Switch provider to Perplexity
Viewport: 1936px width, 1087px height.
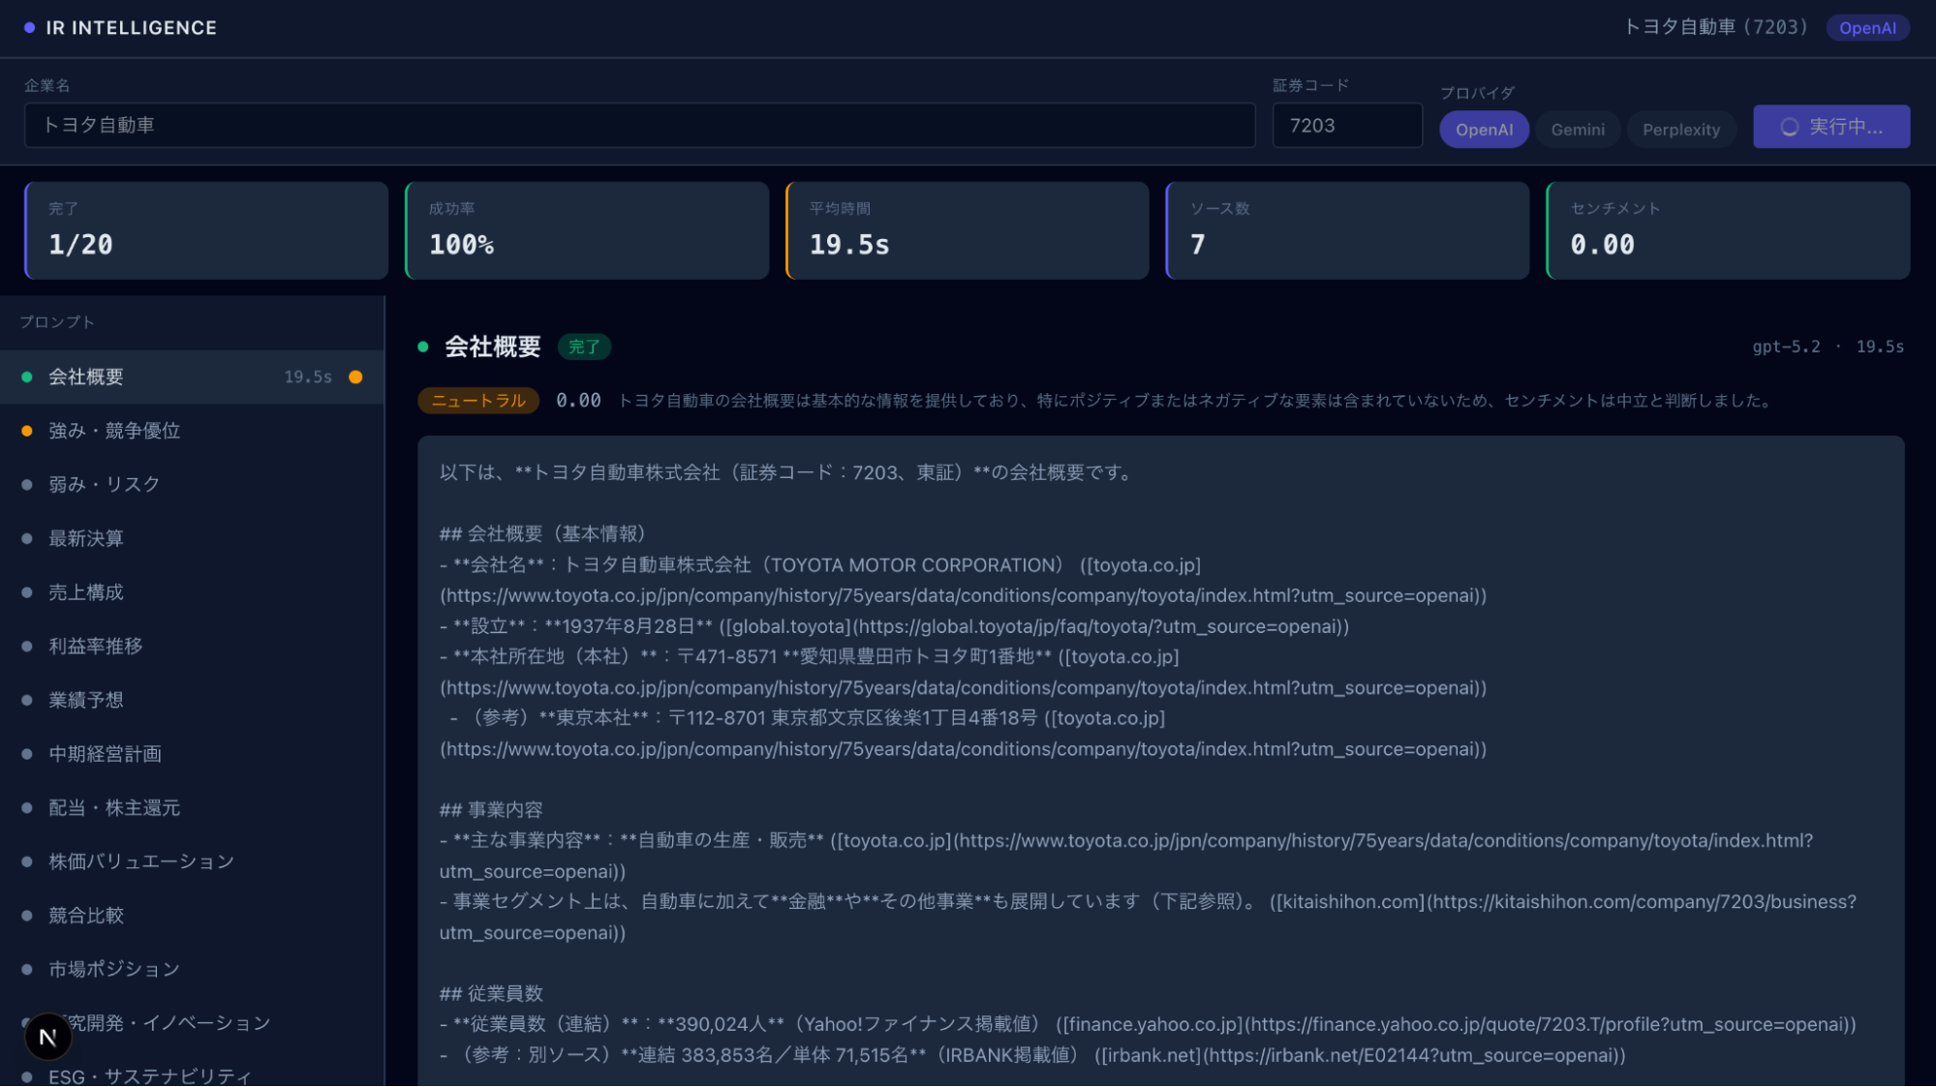tap(1680, 129)
